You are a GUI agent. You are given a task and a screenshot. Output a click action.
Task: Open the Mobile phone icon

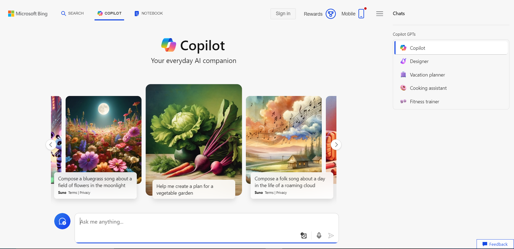pos(361,14)
